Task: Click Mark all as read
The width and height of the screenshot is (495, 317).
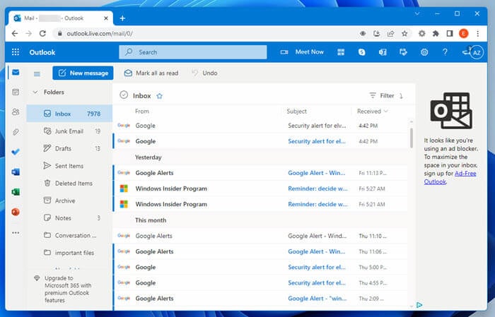Action: click(151, 73)
